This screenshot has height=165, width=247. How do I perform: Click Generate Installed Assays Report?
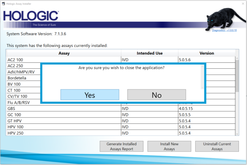121,147
